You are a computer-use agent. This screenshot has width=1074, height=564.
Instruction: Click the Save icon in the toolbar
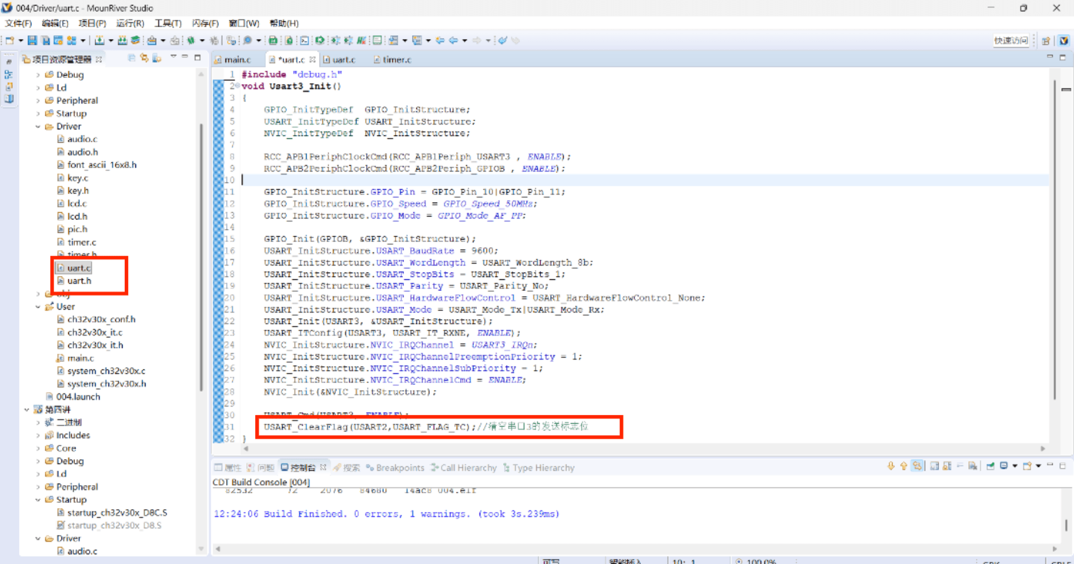pos(32,40)
